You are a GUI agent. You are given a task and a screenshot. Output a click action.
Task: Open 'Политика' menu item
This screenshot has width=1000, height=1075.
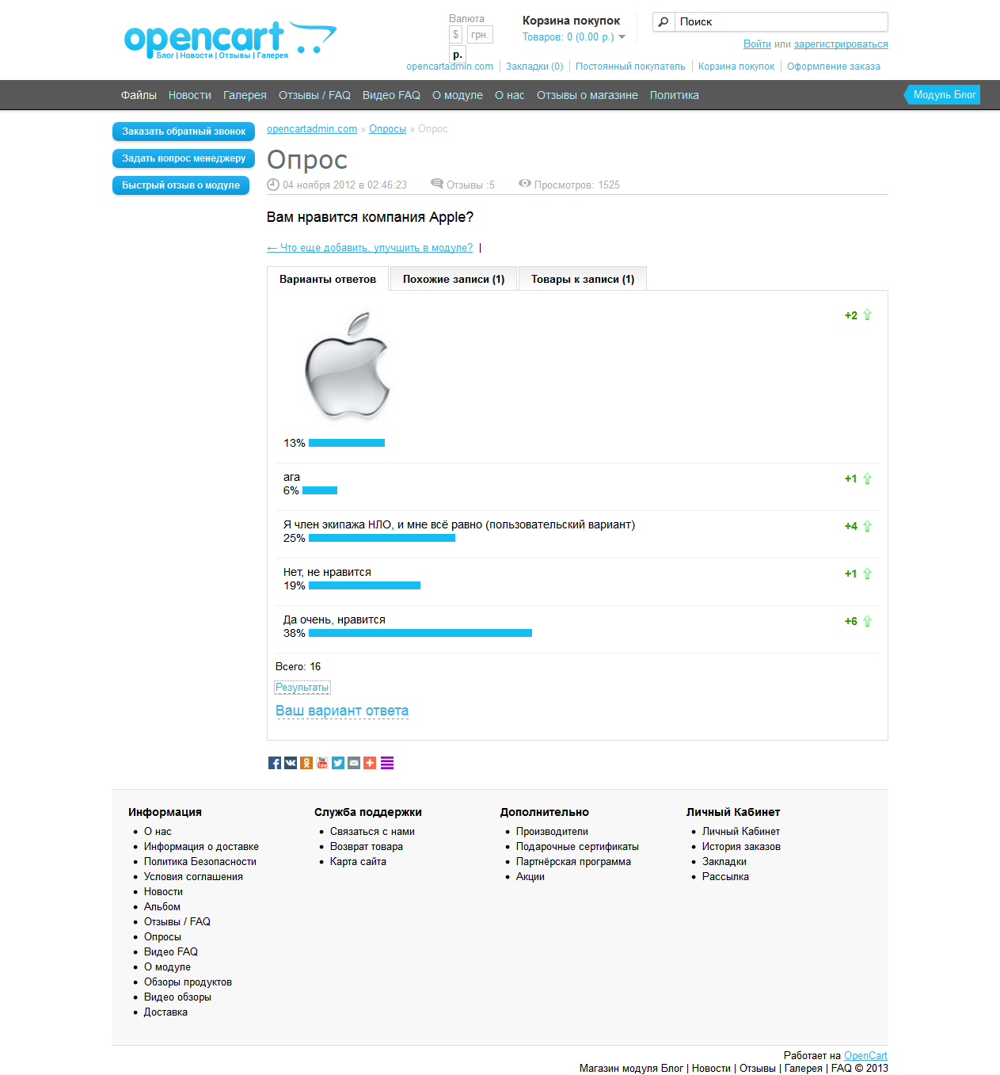(675, 95)
